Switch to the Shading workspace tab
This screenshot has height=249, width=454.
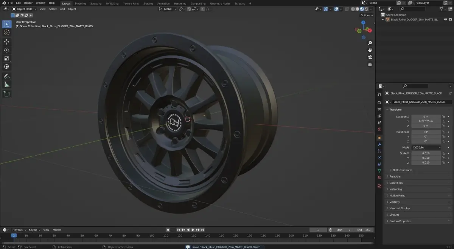(148, 3)
